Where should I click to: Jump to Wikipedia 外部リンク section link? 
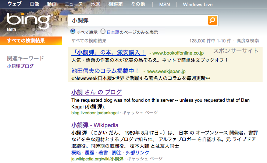[138, 153]
